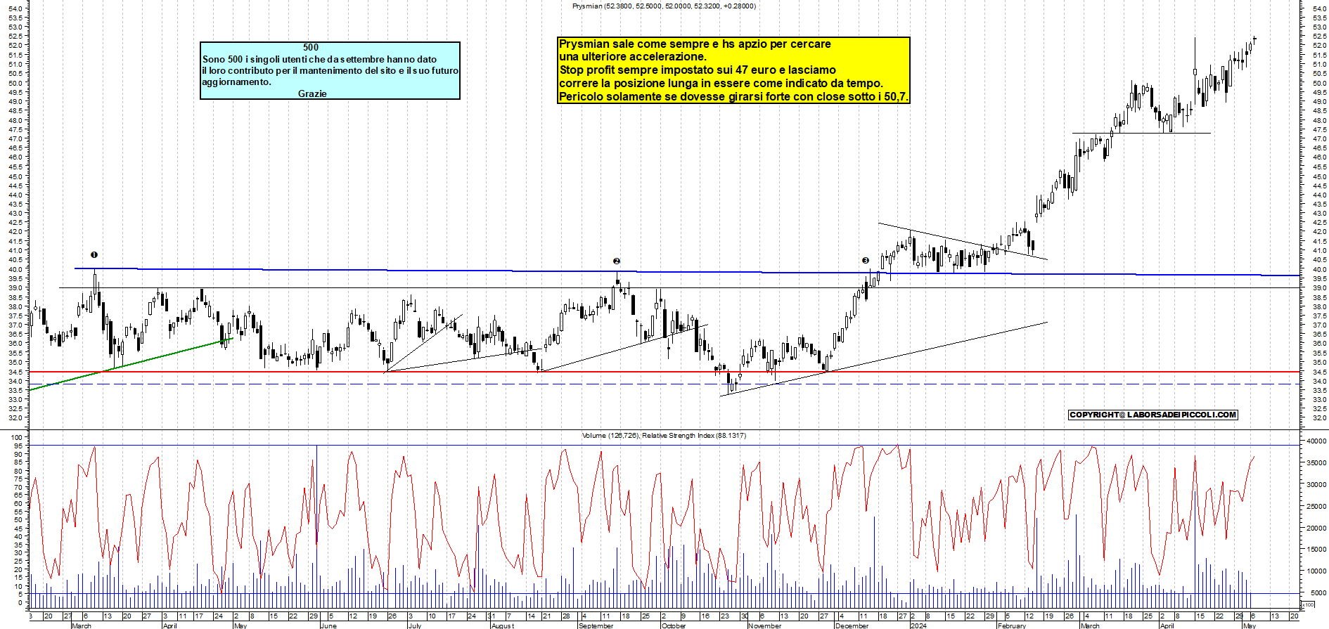Image resolution: width=1329 pixels, height=629 pixels.
Task: Click the "June" month label on the time axis
Action: click(328, 625)
